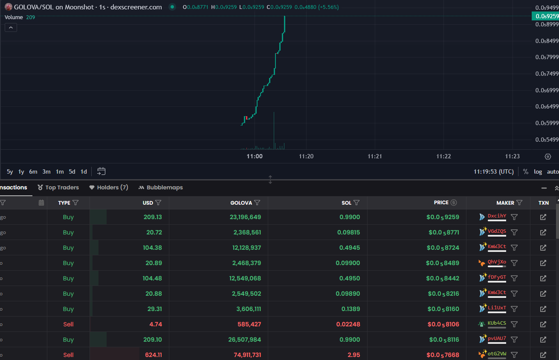
Task: Open the go-to-date calendar icon in chart toolbar
Action: click(x=101, y=171)
